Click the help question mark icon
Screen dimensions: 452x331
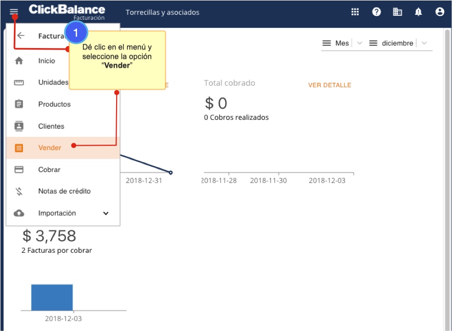coord(377,12)
